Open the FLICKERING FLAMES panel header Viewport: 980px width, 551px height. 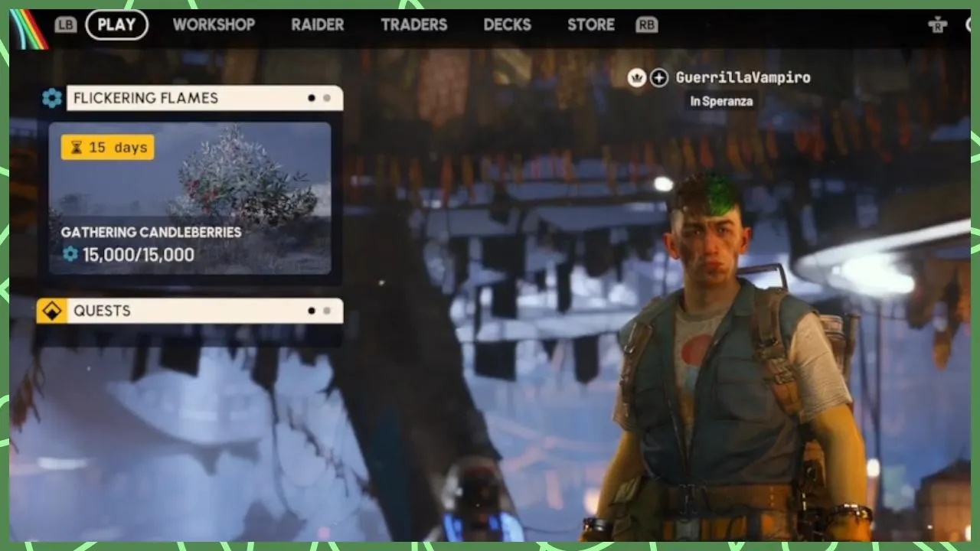(204, 98)
